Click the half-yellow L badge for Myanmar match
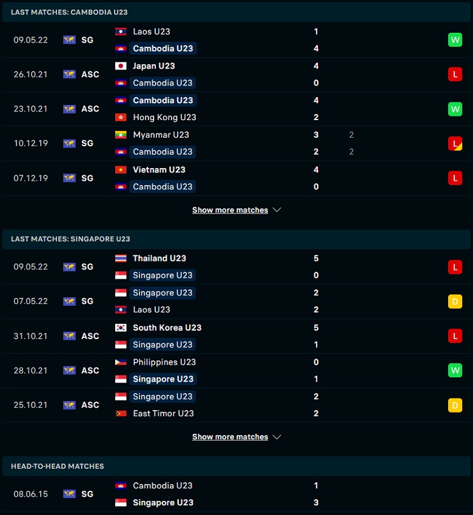The image size is (473, 515). pos(455,144)
